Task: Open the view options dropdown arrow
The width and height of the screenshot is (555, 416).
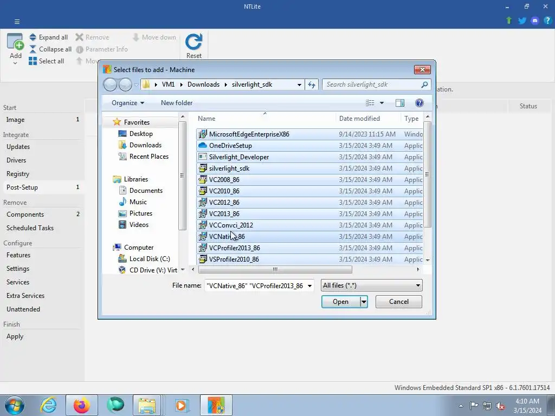Action: tap(382, 103)
